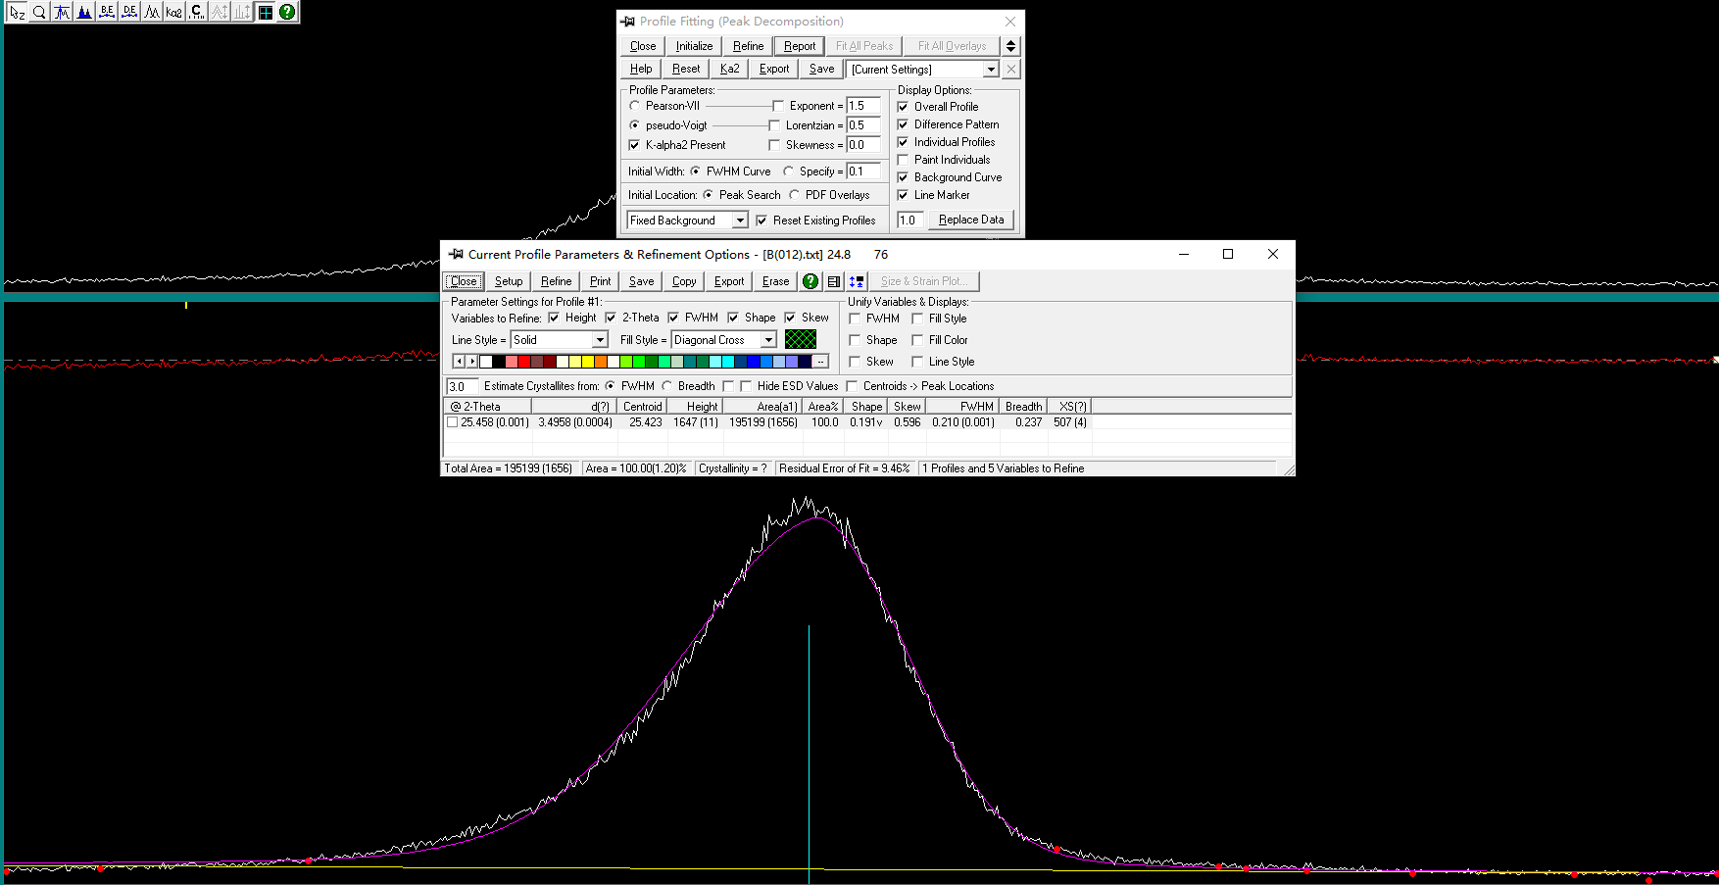The height and width of the screenshot is (885, 1719).
Task: Open the B.E background edit tool
Action: coord(107,12)
